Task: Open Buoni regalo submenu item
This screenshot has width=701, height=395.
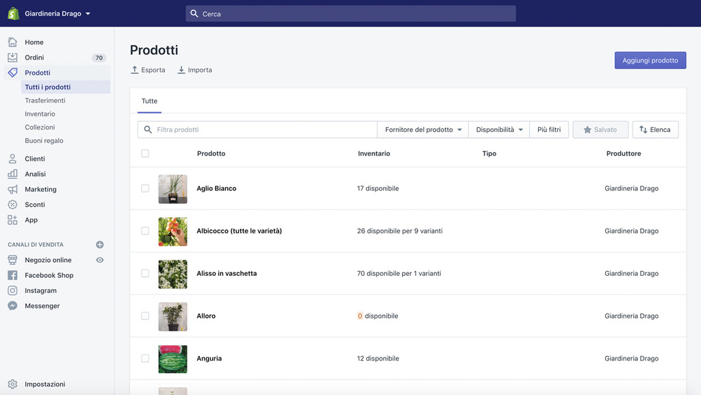Action: tap(44, 141)
